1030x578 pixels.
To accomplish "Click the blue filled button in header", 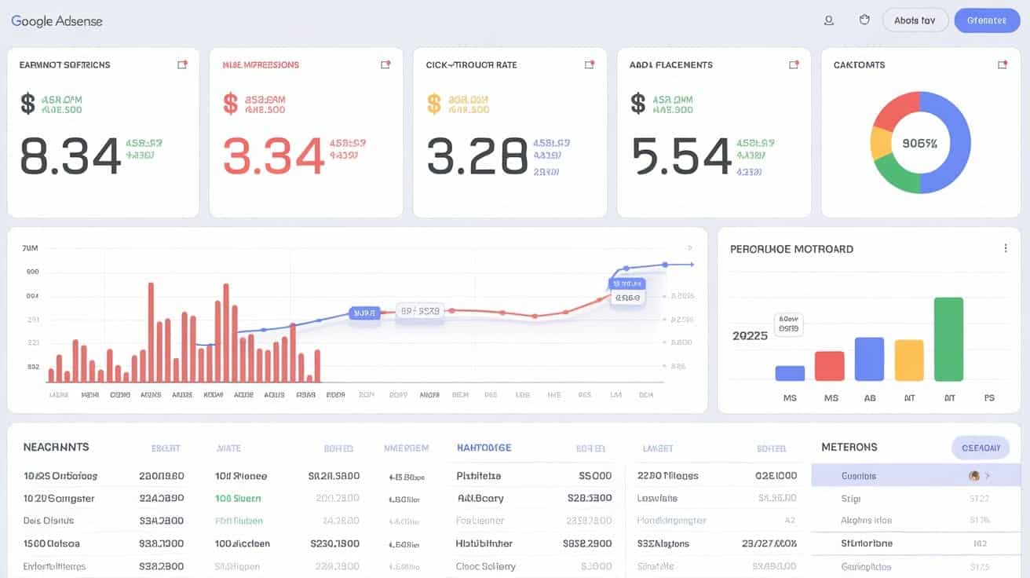I will click(987, 20).
